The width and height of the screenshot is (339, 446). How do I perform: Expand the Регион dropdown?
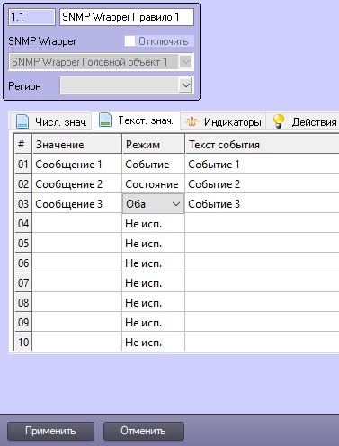point(186,85)
